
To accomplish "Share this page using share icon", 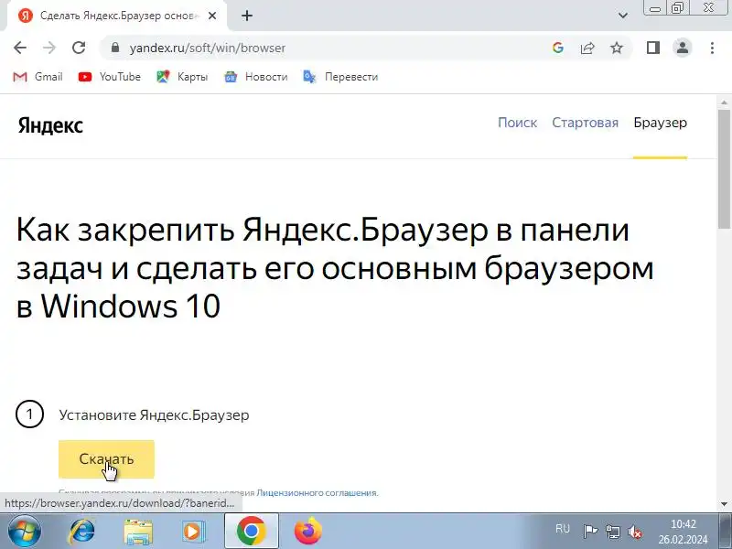I will point(587,48).
